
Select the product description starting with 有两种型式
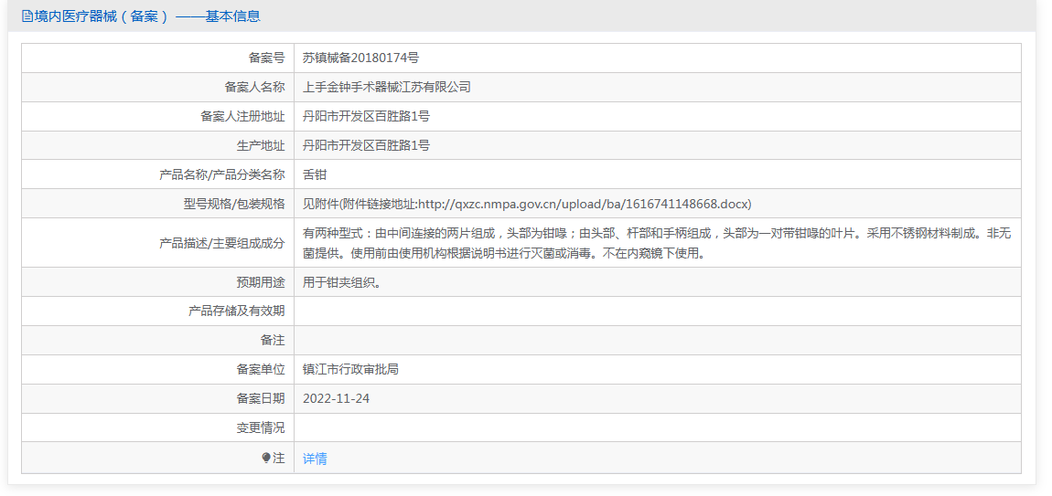(x=657, y=243)
